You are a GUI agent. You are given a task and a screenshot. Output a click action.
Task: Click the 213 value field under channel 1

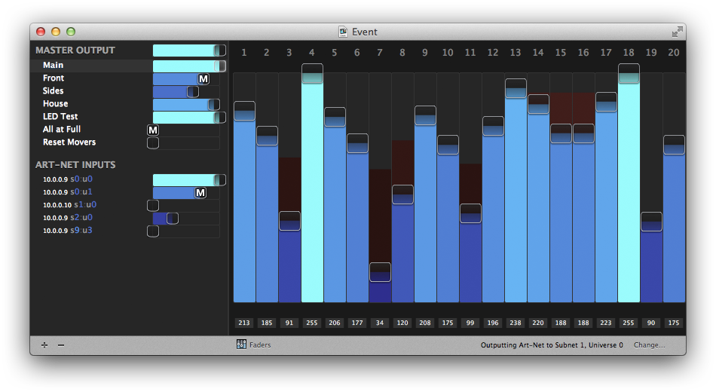244,323
